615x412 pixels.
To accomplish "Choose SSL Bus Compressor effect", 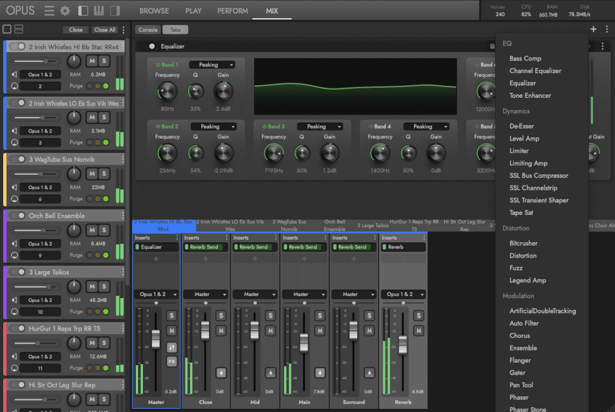I will click(539, 175).
